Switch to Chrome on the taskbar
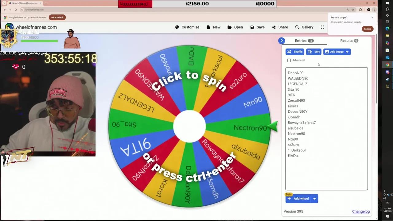The height and width of the screenshot is (221, 393). click(387, 65)
